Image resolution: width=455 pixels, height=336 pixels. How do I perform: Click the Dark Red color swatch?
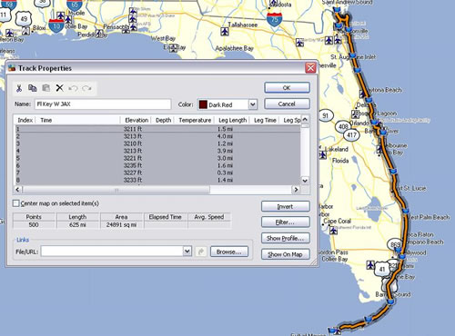pos(203,104)
